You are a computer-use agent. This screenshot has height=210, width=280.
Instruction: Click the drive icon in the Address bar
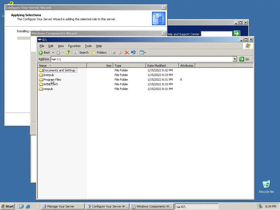(54, 59)
